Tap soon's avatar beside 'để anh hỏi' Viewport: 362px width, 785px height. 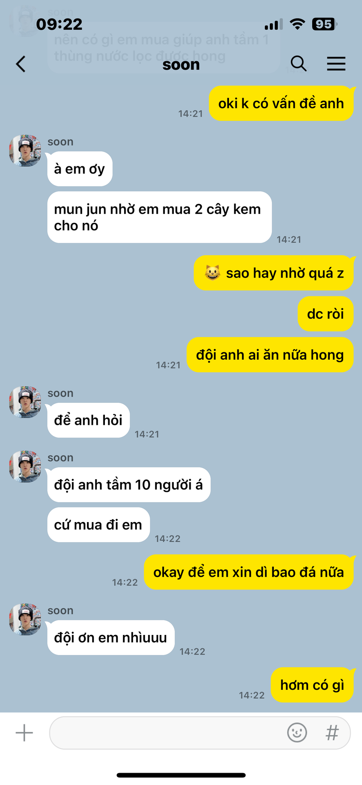pyautogui.click(x=25, y=402)
